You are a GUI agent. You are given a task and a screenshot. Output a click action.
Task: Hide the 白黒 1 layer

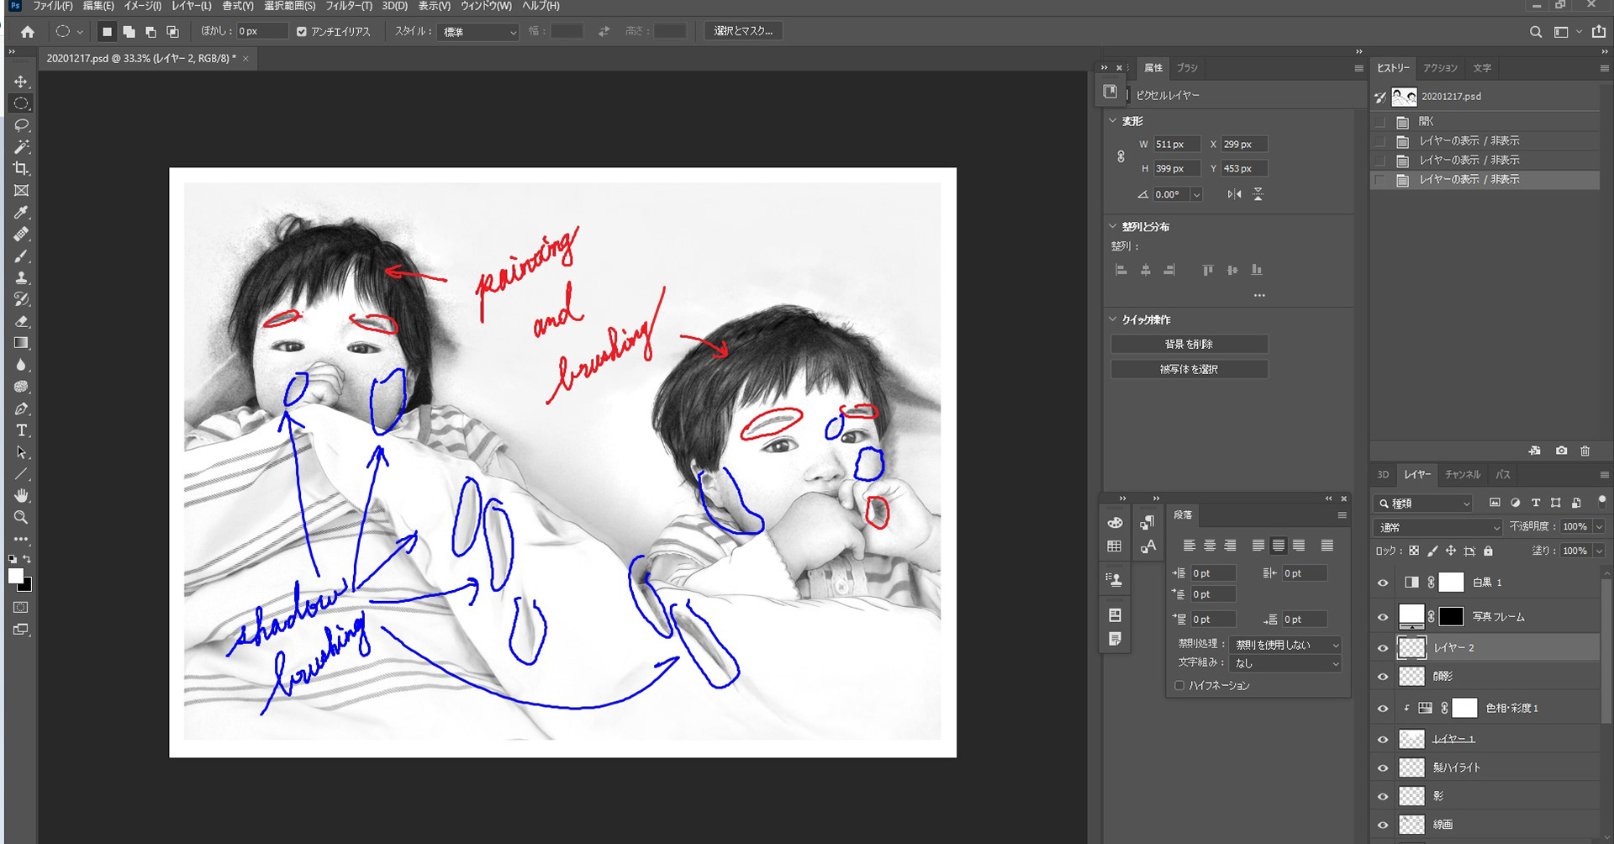(1383, 583)
